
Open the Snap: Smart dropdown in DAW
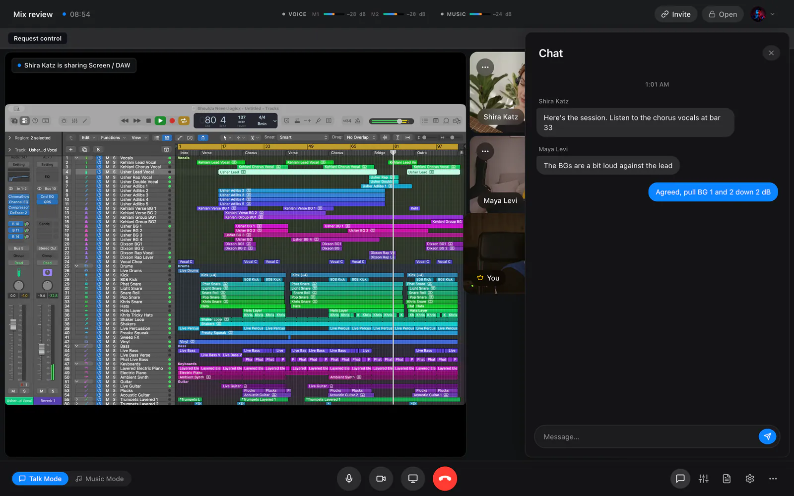click(303, 137)
